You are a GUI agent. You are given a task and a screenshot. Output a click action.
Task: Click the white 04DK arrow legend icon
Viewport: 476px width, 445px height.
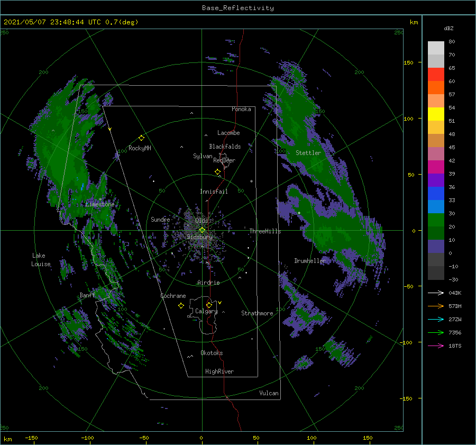click(436, 293)
